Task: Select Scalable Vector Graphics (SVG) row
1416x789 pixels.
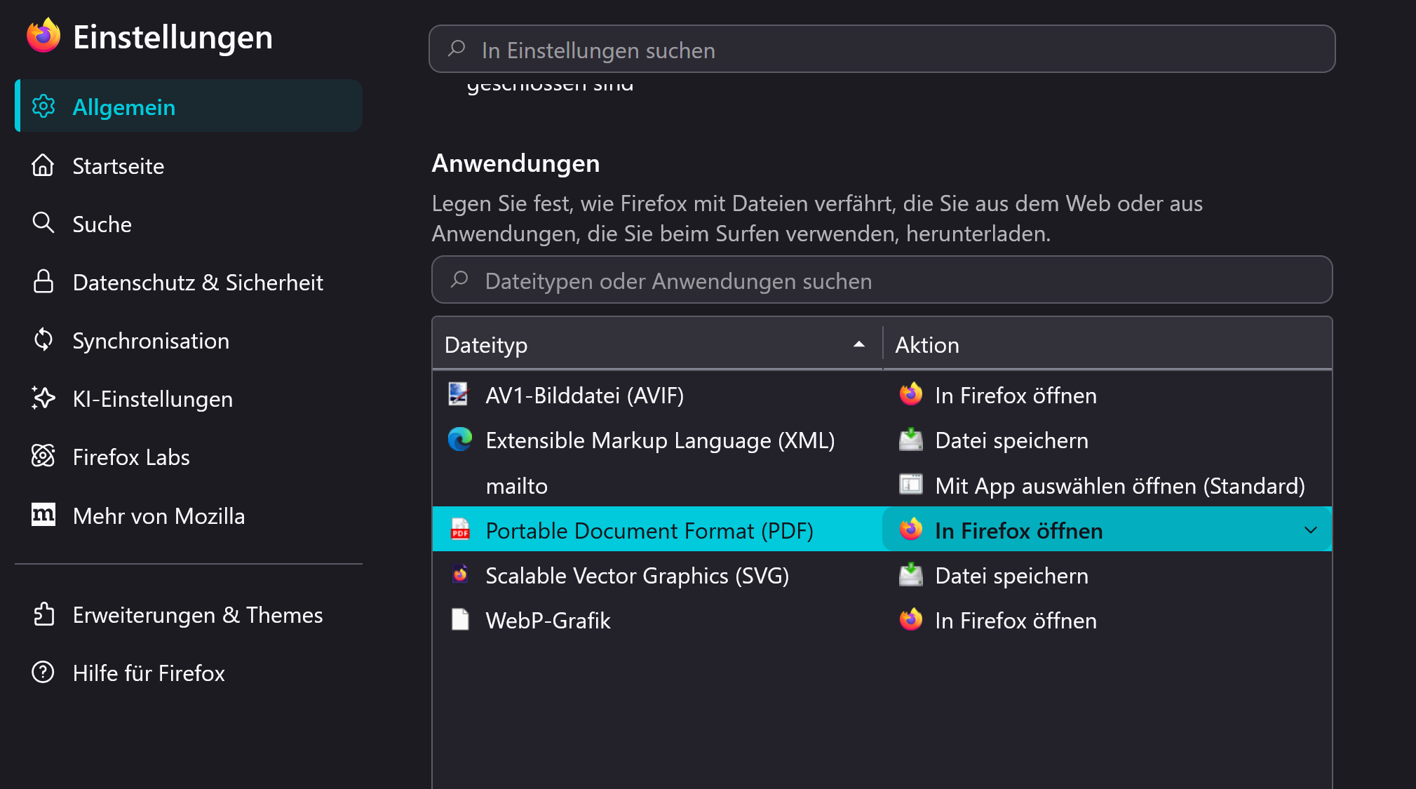Action: click(882, 574)
